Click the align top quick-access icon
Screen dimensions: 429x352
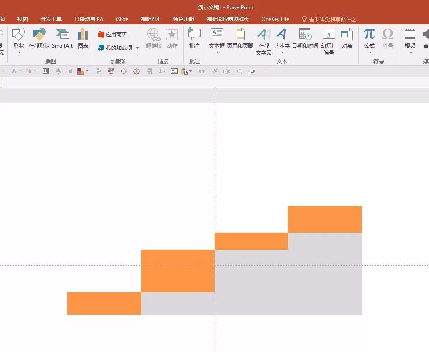pos(201,71)
